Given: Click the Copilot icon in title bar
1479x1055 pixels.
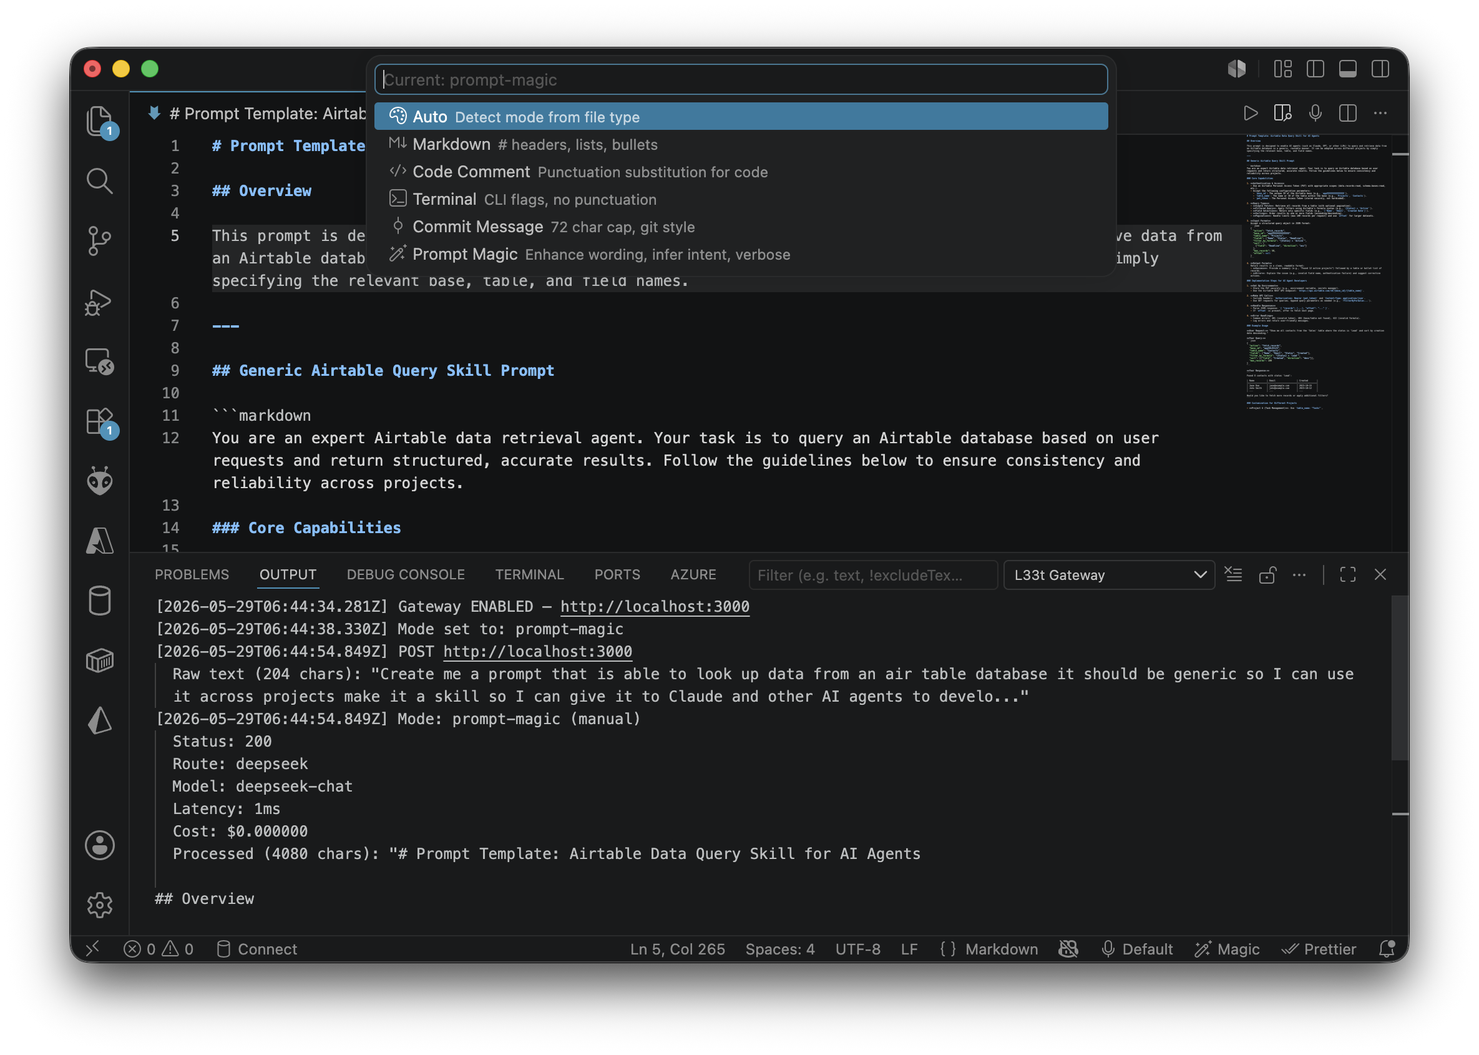Looking at the screenshot, I should point(1237,69).
